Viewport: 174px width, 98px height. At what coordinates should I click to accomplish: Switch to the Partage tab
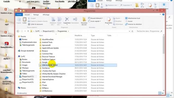click(x=36, y=15)
